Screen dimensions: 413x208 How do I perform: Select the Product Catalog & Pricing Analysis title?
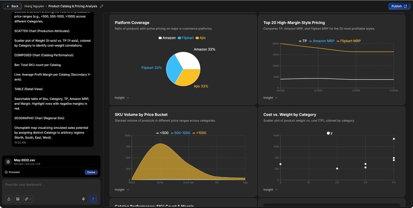73,6
